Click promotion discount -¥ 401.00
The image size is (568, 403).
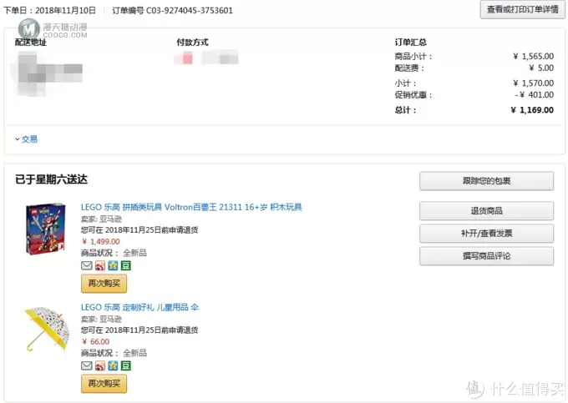[535, 95]
